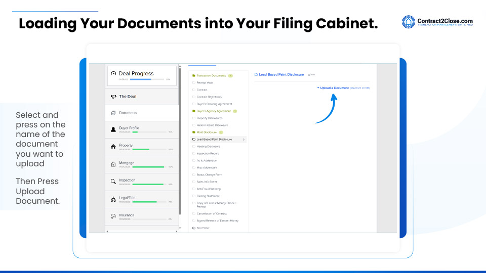Viewport: 486px width, 273px height.
Task: Select Heating Disclosure in the document list
Action: (208, 146)
